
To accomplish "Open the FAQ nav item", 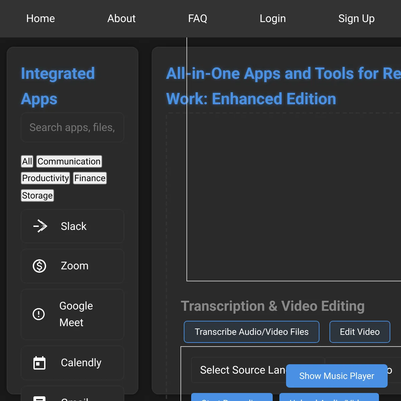I will click(x=197, y=18).
